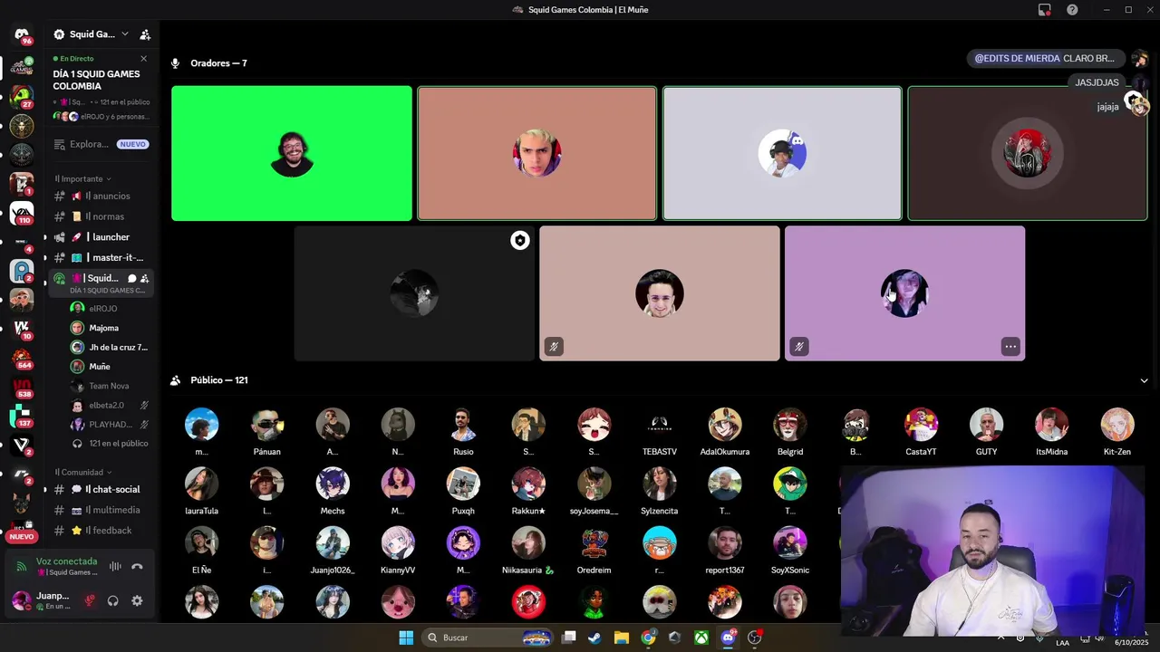Open Steam from the taskbar
The width and height of the screenshot is (1160, 652).
594,638
